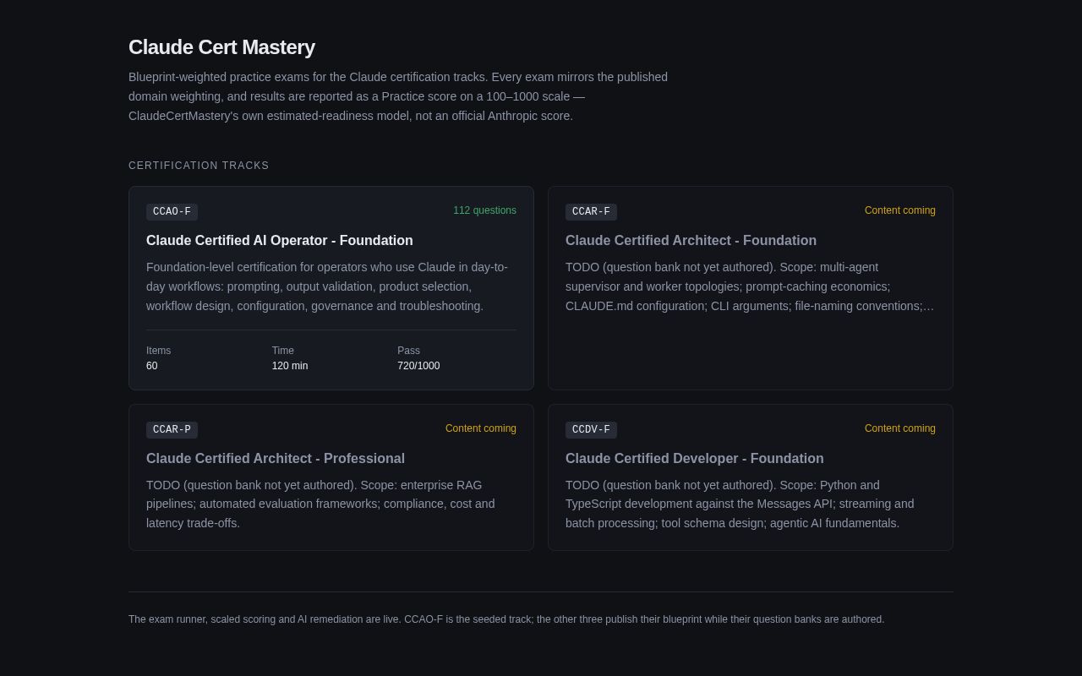This screenshot has width=1082, height=676.
Task: Click the footer note about exam runner
Action: click(x=506, y=619)
